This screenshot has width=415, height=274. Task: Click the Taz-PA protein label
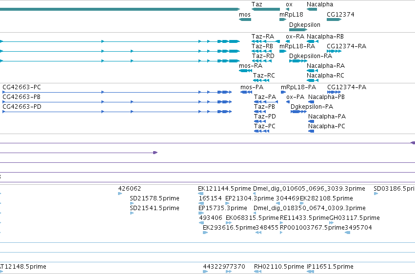(265, 97)
